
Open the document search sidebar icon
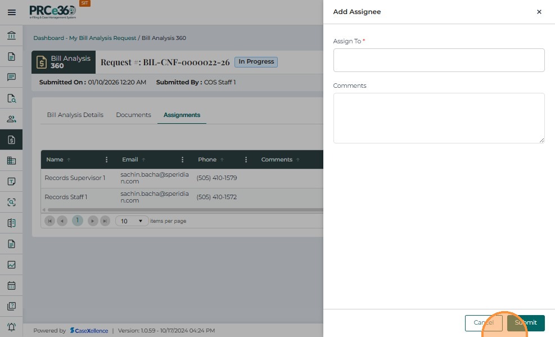tap(11, 98)
